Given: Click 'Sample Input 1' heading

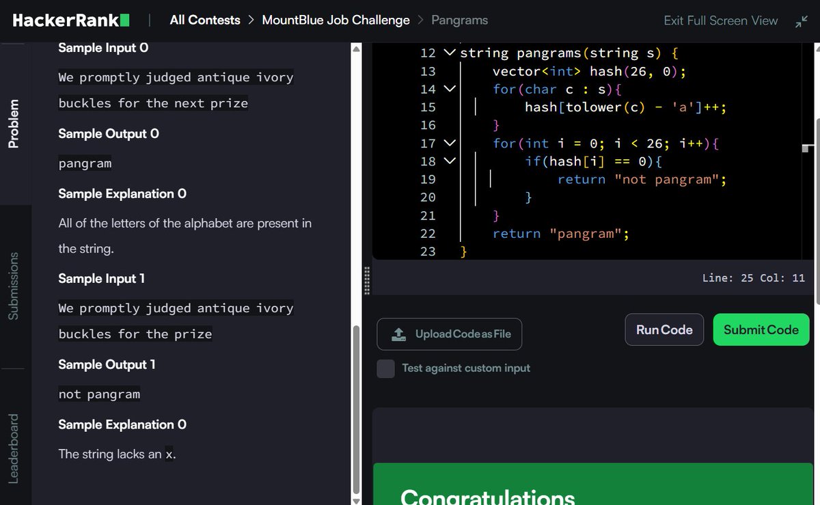Looking at the screenshot, I should click(x=101, y=279).
